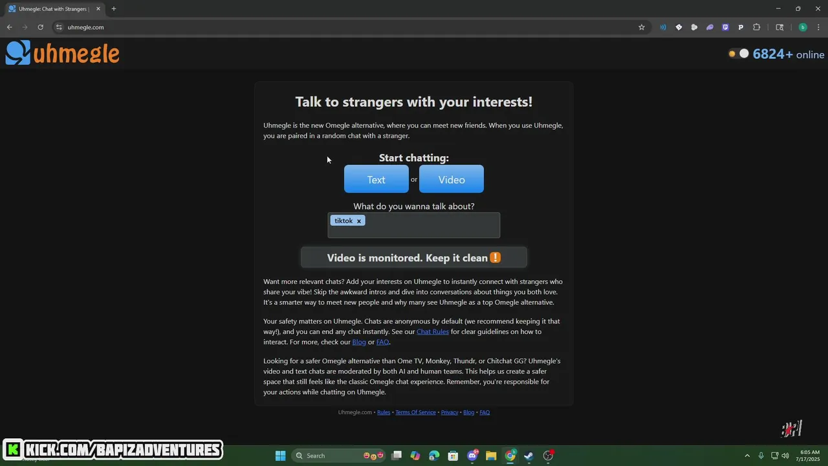828x466 pixels.
Task: Open the Blog link in the safety paragraph
Action: 359,342
